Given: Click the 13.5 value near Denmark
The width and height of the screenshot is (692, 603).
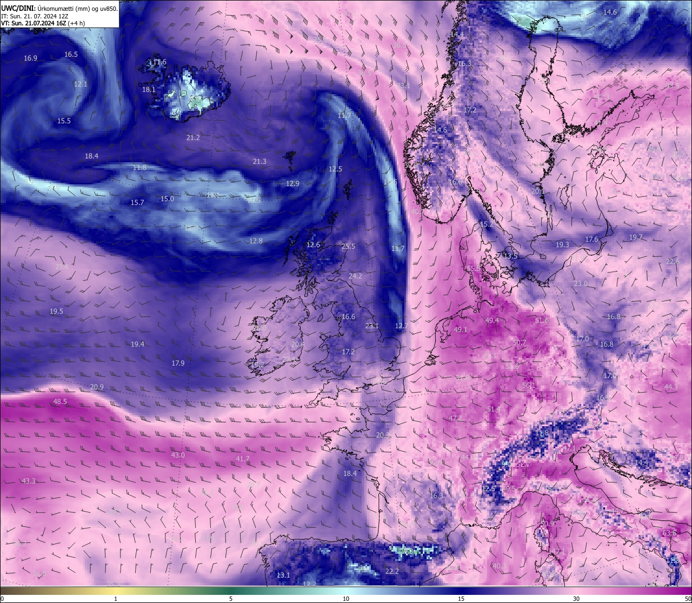Looking at the screenshot, I should coord(510,256).
